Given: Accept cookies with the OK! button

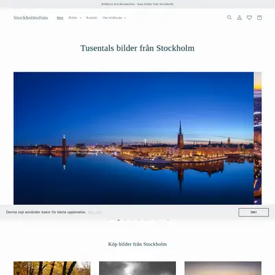Looking at the screenshot, I should point(254,212).
